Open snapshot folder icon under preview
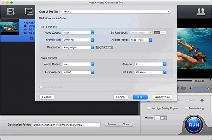Image resolution: width=212 pixels, height=140 pixels. pos(183,88)
